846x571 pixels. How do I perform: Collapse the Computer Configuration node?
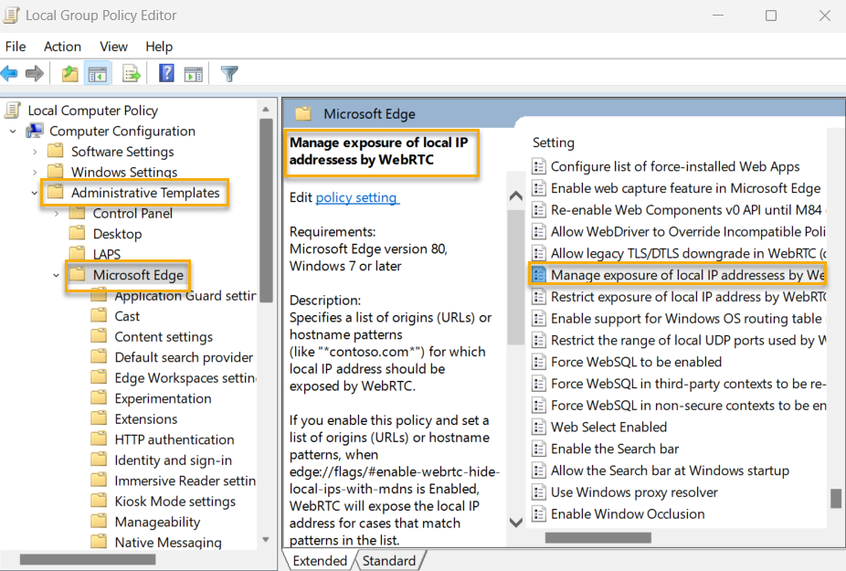coord(13,132)
